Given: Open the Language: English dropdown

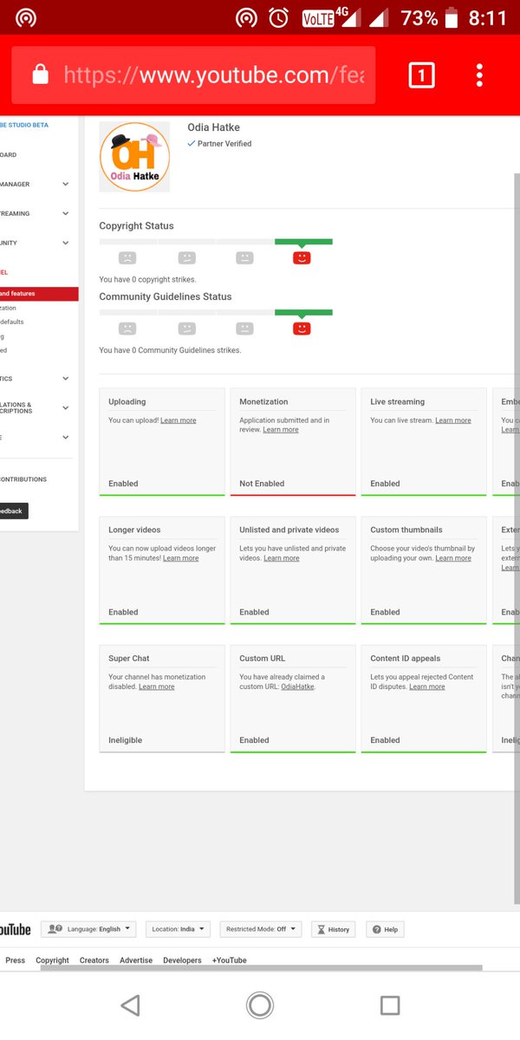Looking at the screenshot, I should click(88, 929).
